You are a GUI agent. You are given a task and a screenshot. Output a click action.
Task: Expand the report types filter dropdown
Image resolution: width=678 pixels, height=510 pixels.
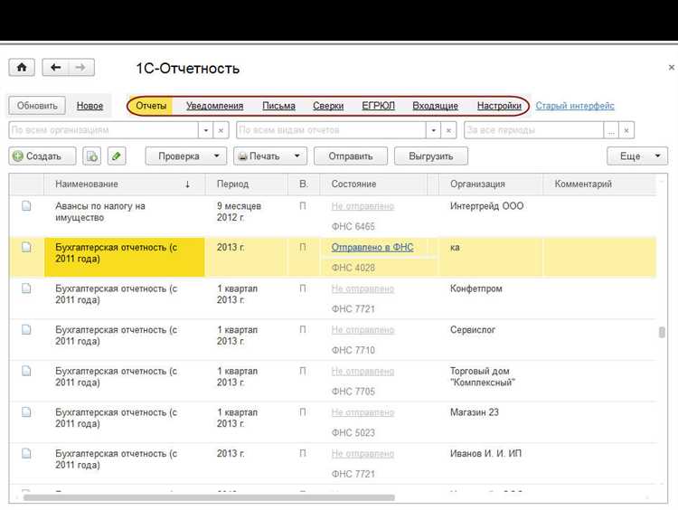[433, 130]
